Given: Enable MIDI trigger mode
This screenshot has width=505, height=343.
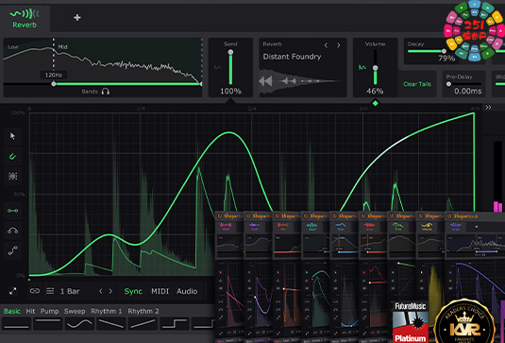Looking at the screenshot, I should tap(160, 291).
